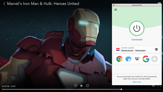This screenshot has width=163, height=92.
Task: Click the Connected status label
Action: [137, 39]
